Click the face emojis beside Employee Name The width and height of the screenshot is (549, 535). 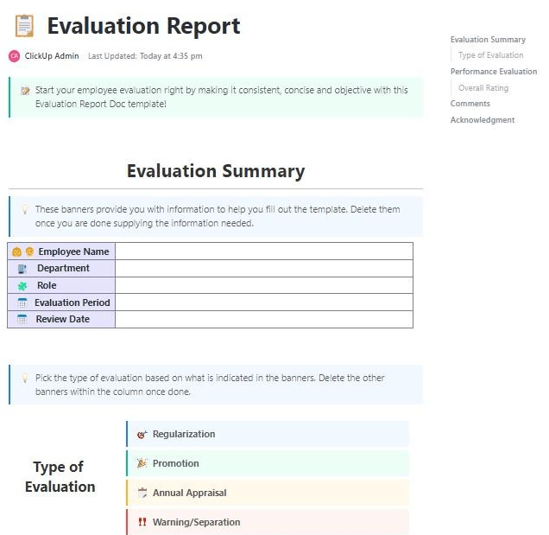pyautogui.click(x=22, y=252)
